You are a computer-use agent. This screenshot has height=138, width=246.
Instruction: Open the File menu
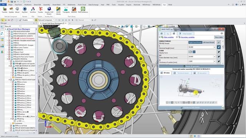tap(3, 5)
